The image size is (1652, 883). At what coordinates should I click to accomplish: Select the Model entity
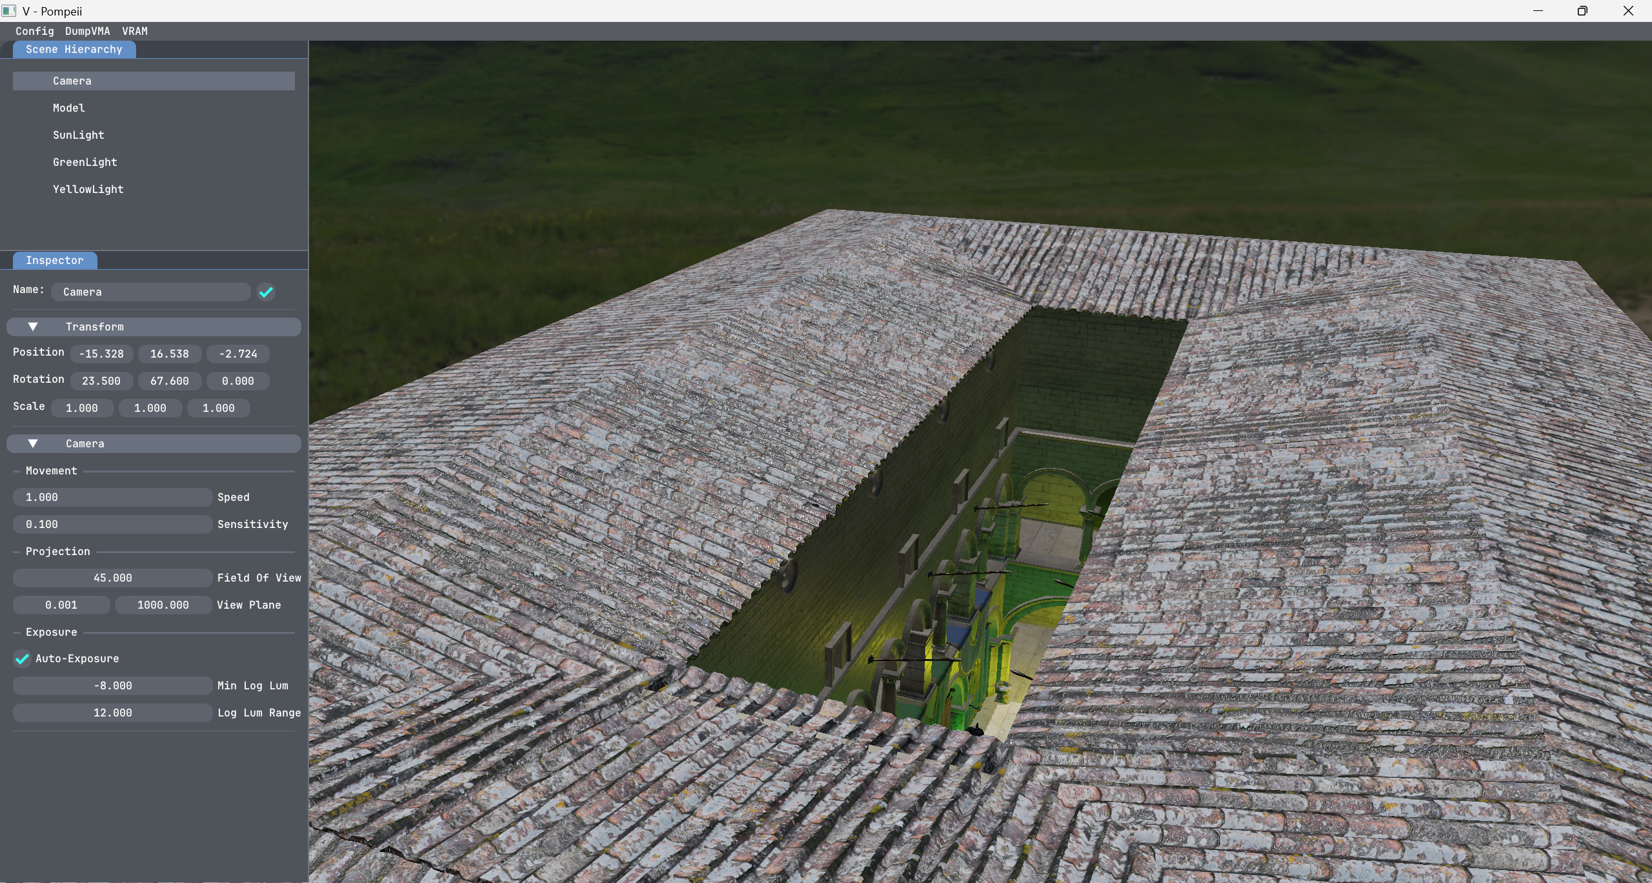point(69,108)
